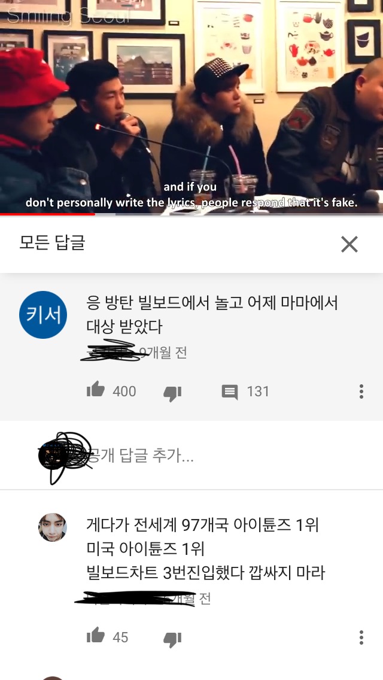Open the 131 replies comment icon
This screenshot has width=383, height=680.
229,392
